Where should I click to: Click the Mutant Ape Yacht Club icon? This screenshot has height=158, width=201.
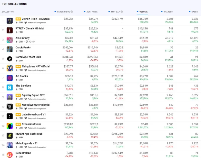(10, 136)
